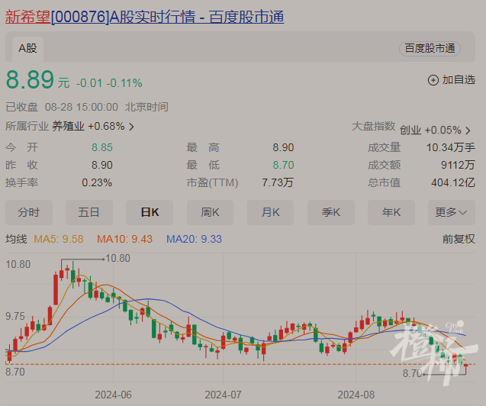The image size is (486, 406).
Task: Select the 日K chart tab
Action: point(150,213)
